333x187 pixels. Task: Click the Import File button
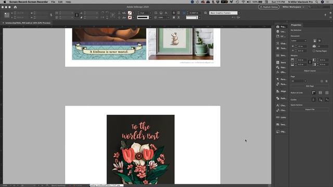tap(310, 110)
